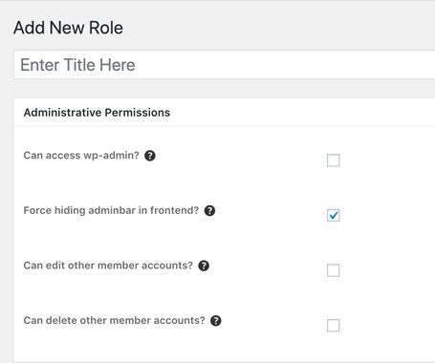Image resolution: width=435 pixels, height=363 pixels.
Task: Click the role title input field
Action: pos(225,65)
